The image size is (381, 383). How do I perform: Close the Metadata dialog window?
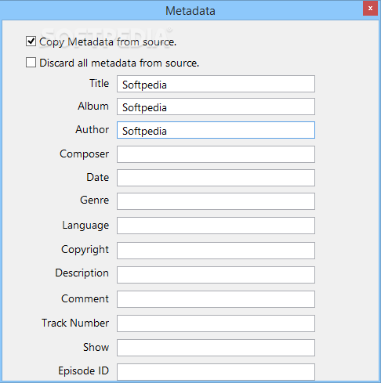pyautogui.click(x=370, y=9)
